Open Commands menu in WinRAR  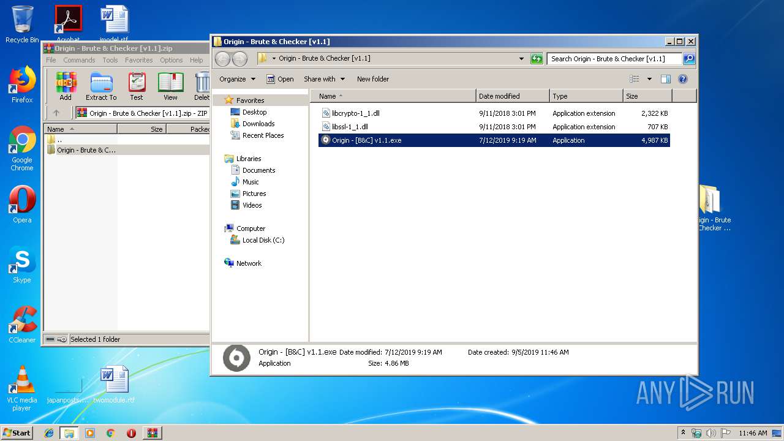click(x=79, y=60)
